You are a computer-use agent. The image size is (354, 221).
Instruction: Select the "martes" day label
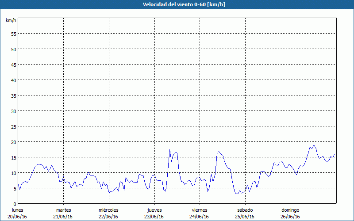pos(63,210)
